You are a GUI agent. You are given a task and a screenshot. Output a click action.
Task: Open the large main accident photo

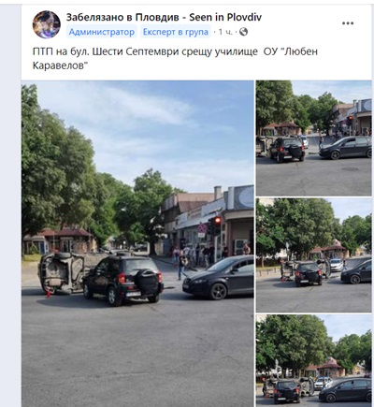[x=137, y=243]
